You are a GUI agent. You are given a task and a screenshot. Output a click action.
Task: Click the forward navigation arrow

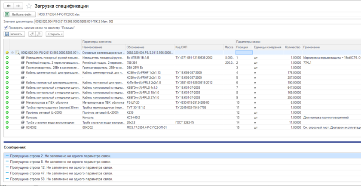click(x=19, y=6)
